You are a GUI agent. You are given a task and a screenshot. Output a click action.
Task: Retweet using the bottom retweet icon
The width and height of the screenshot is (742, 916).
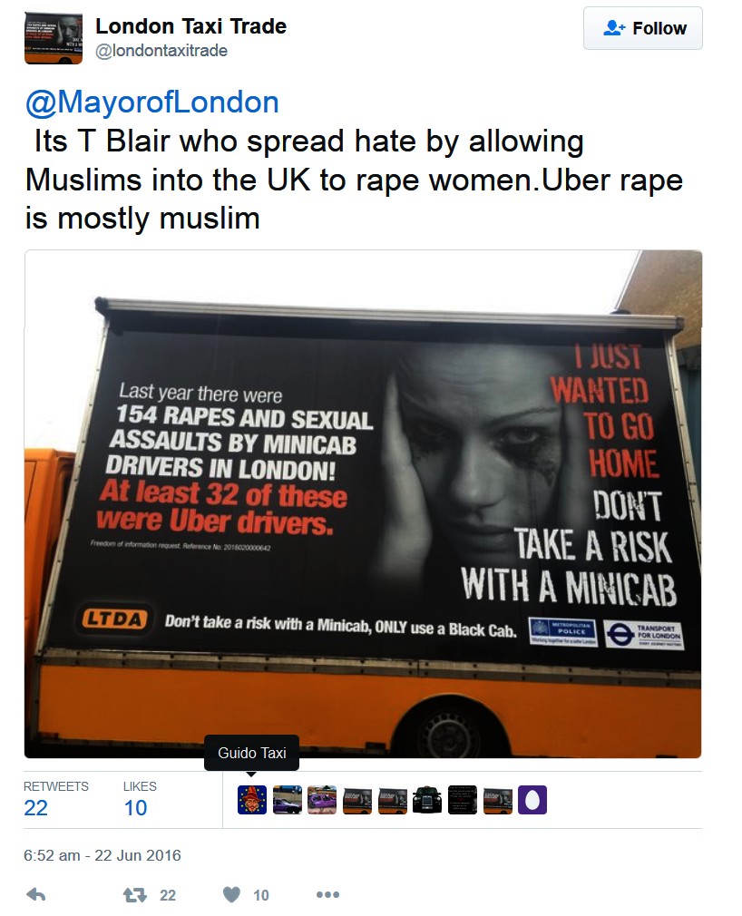coord(135,895)
